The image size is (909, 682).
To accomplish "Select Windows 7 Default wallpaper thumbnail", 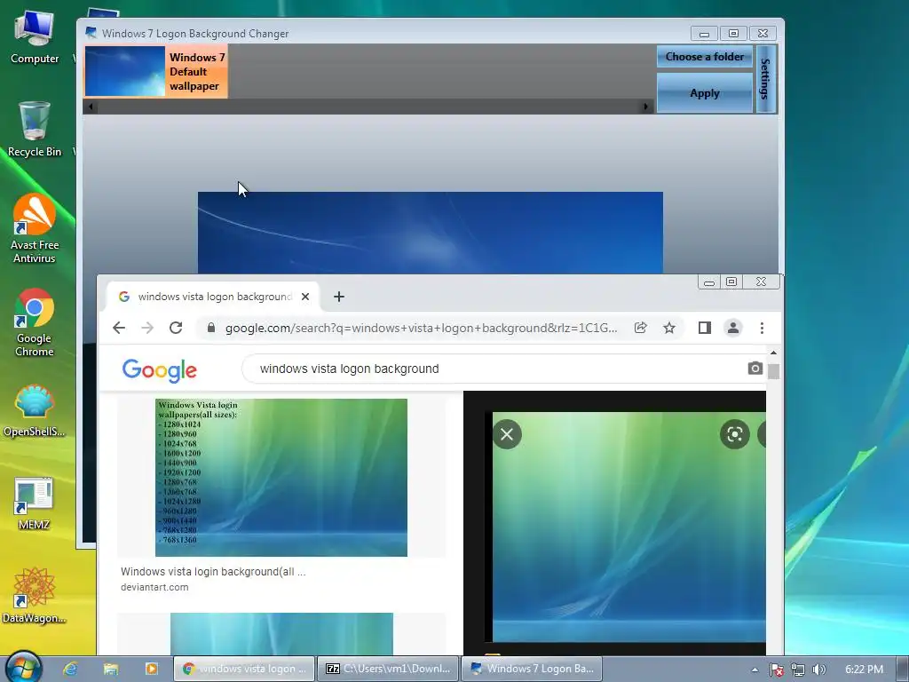I will click(x=156, y=71).
